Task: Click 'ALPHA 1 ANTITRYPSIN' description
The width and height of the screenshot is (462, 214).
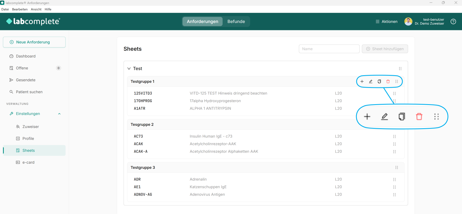Action: pyautogui.click(x=210, y=108)
